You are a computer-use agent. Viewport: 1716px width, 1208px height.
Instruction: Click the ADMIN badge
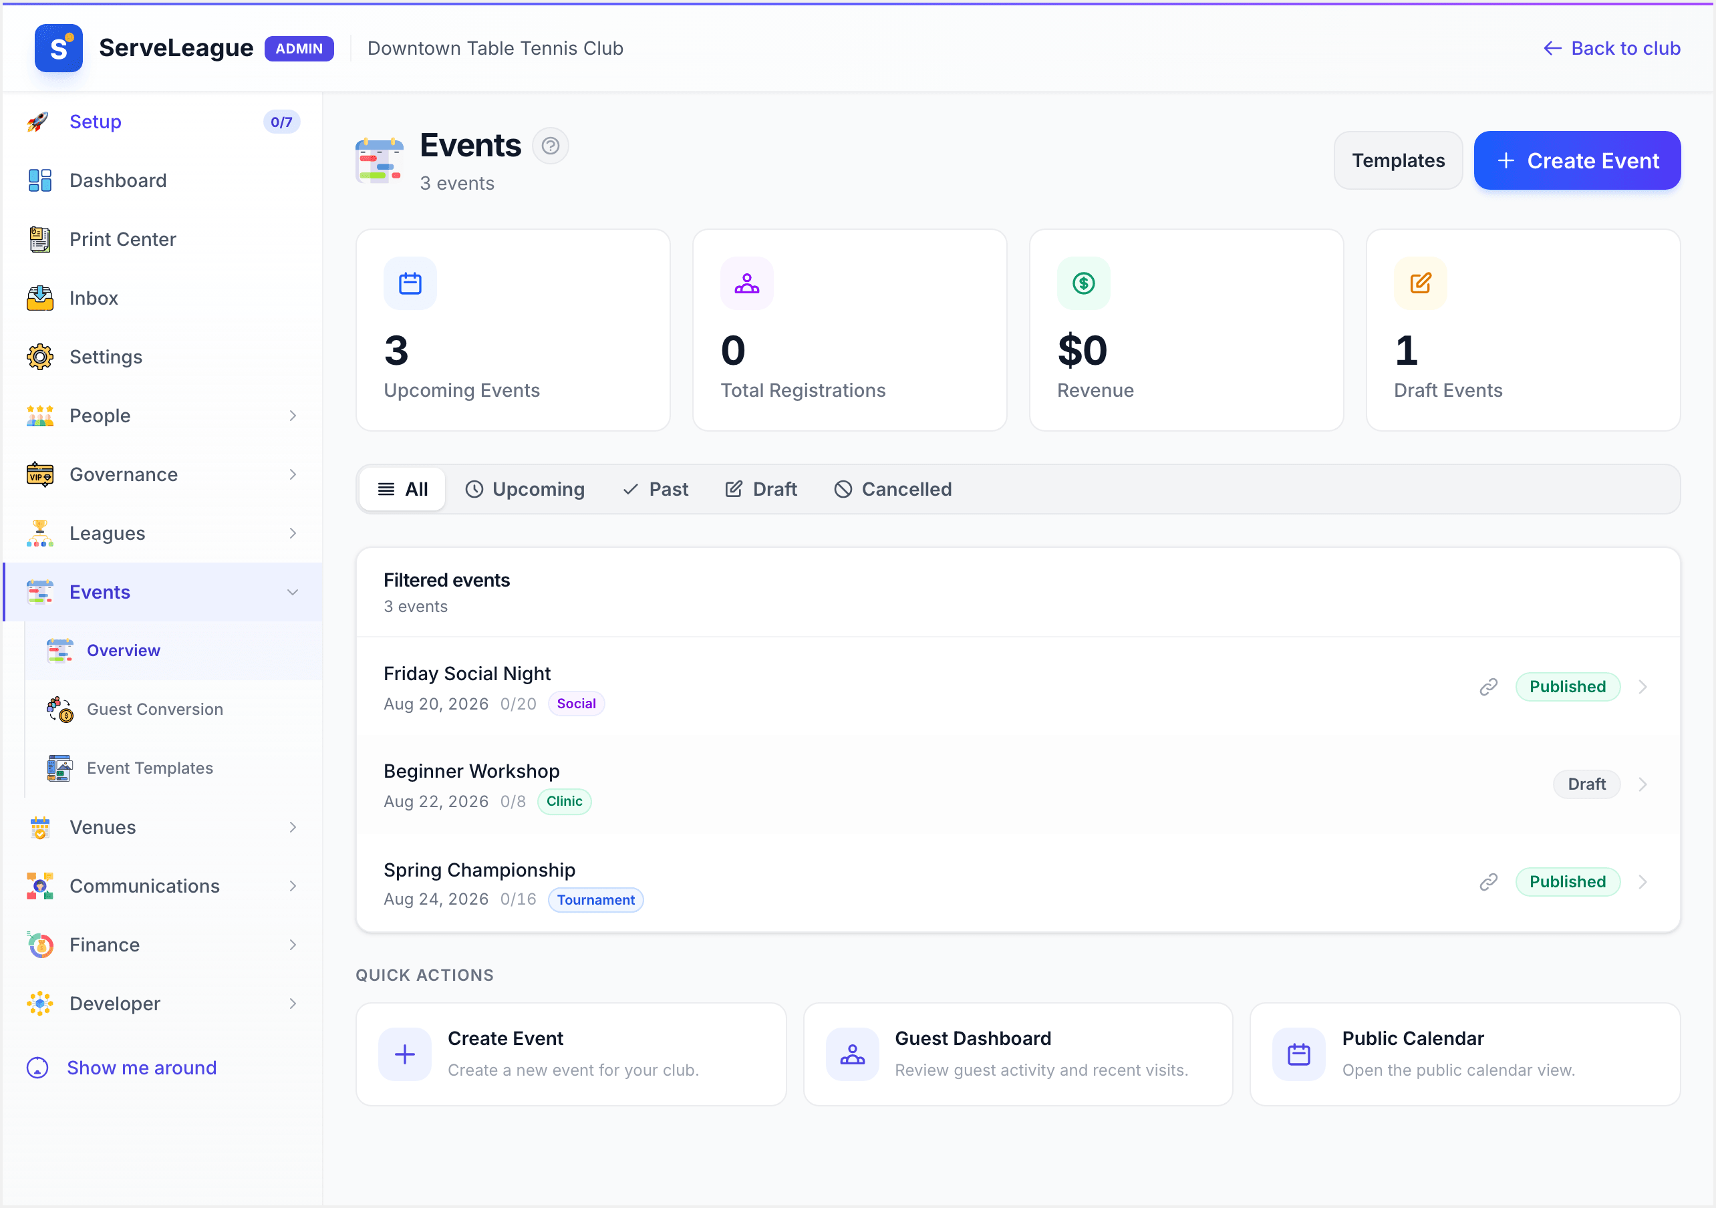tap(299, 49)
